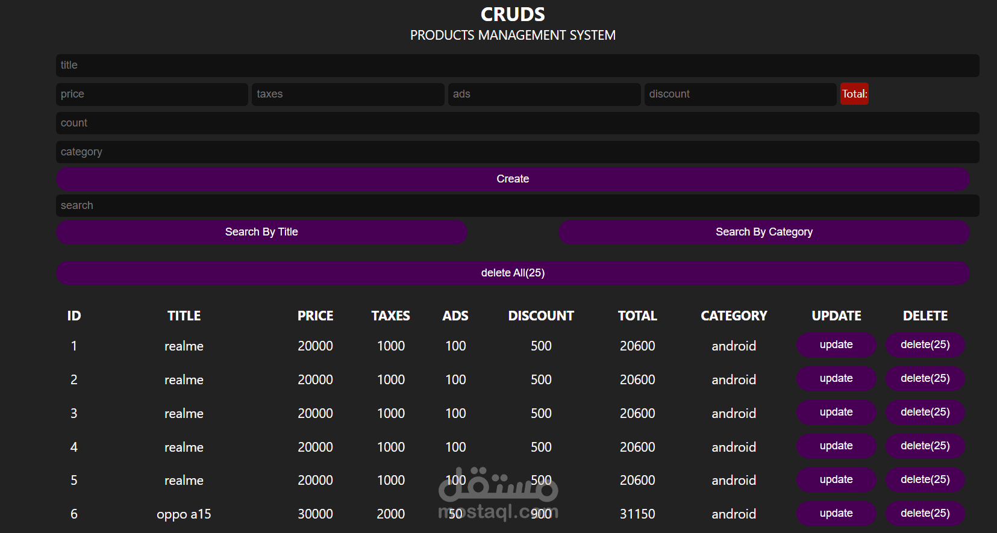The image size is (997, 533).
Task: Delete the product with ID 1
Action: 925,344
